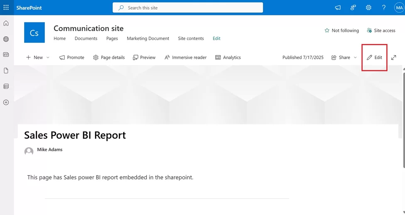This screenshot has height=215, width=405.
Task: Open the MA account profile menu
Action: point(399,7)
